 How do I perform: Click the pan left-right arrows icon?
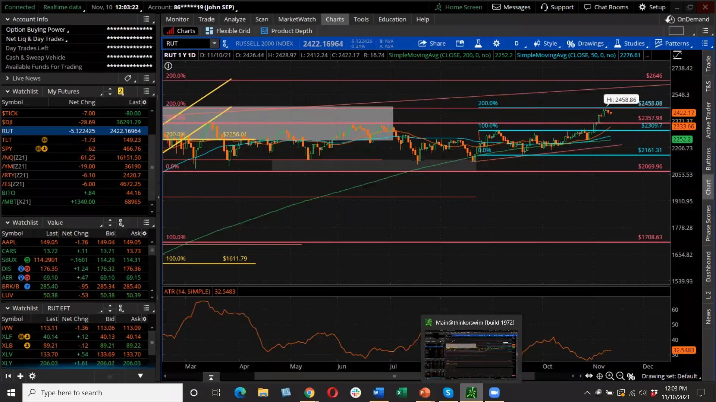click(x=589, y=376)
